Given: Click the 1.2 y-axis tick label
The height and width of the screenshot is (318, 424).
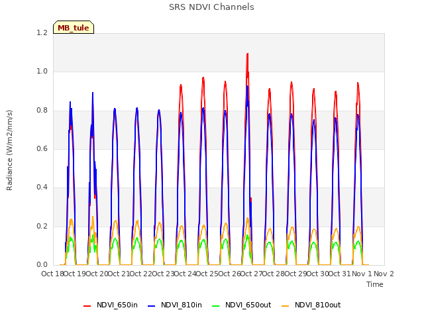Looking at the screenshot, I should 42,32.
